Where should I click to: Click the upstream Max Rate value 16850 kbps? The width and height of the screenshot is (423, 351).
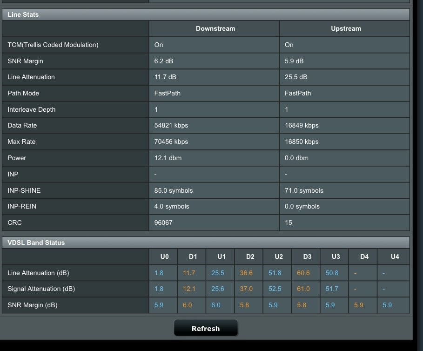coord(302,142)
